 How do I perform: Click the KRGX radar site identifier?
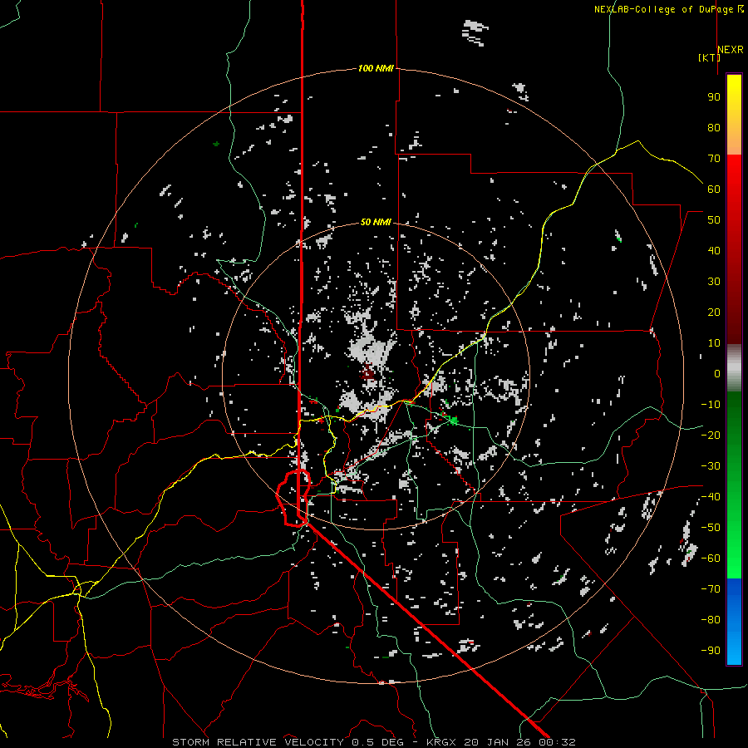441,742
